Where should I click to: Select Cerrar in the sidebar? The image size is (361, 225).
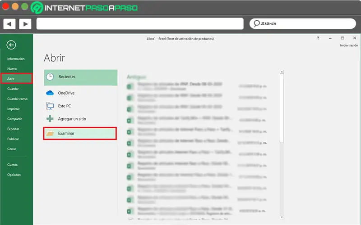(12, 149)
